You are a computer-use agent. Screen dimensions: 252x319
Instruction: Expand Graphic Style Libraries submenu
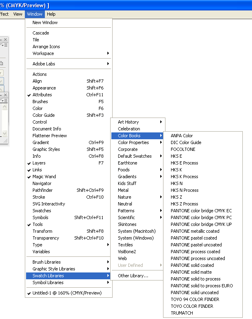[x=69, y=269]
